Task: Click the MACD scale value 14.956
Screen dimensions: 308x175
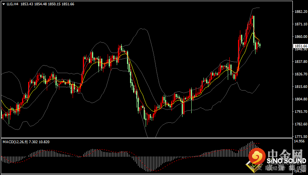Action: click(300, 141)
